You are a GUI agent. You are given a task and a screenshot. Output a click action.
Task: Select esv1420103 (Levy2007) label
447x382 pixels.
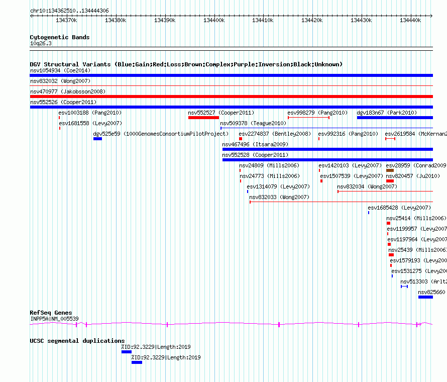pyautogui.click(x=350, y=165)
